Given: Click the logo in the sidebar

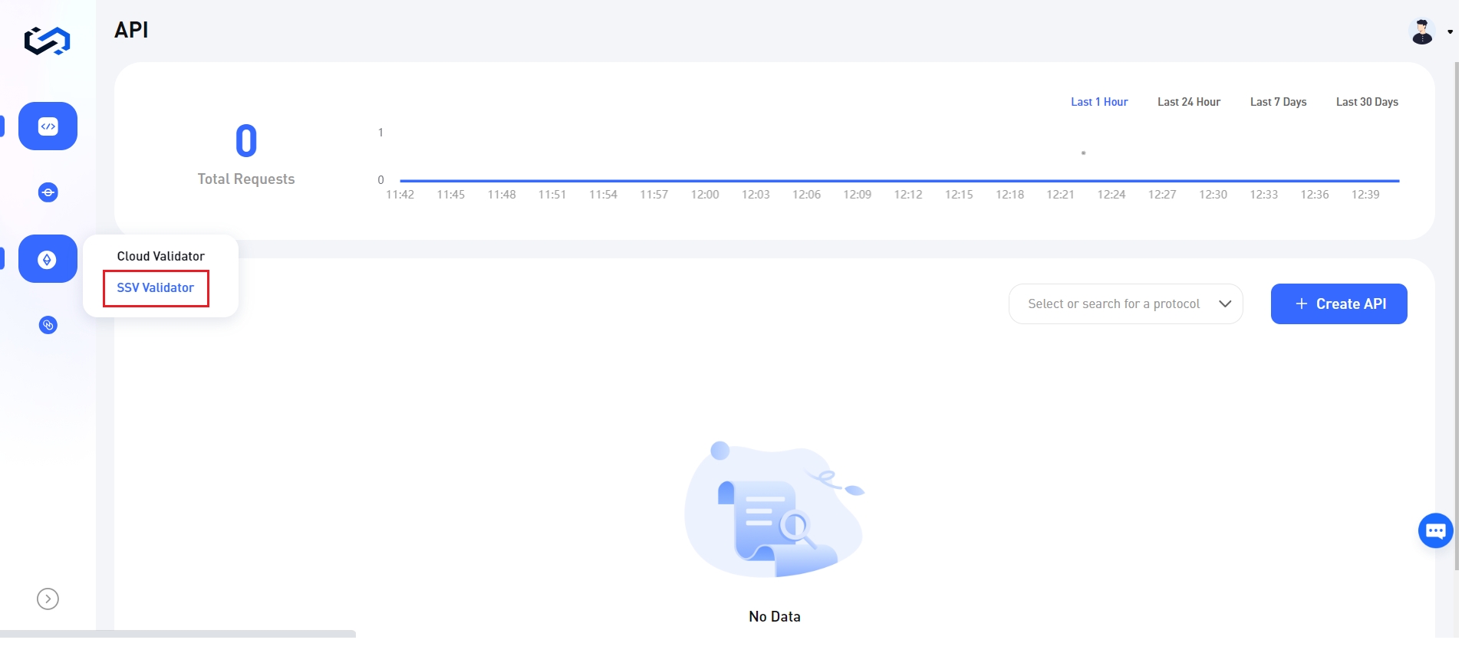Looking at the screenshot, I should coord(48,40).
